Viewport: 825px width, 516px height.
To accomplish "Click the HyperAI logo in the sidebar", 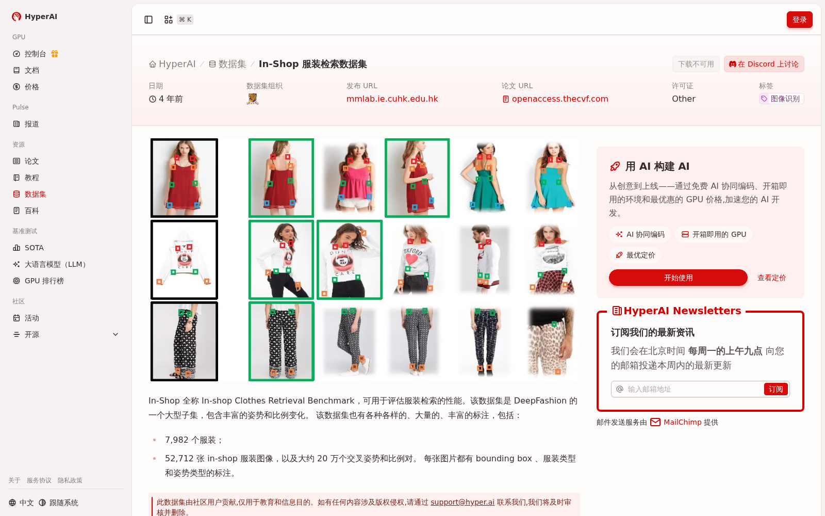I will point(35,17).
